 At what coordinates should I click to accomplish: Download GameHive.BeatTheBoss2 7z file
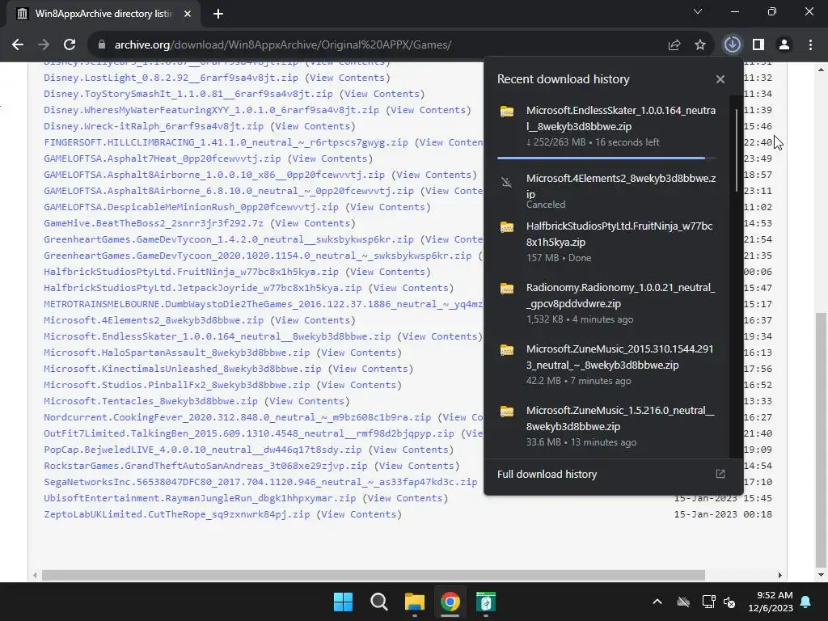153,223
